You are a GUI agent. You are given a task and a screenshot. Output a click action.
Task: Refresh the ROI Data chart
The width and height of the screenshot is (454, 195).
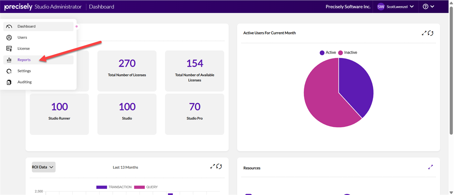pos(219,166)
